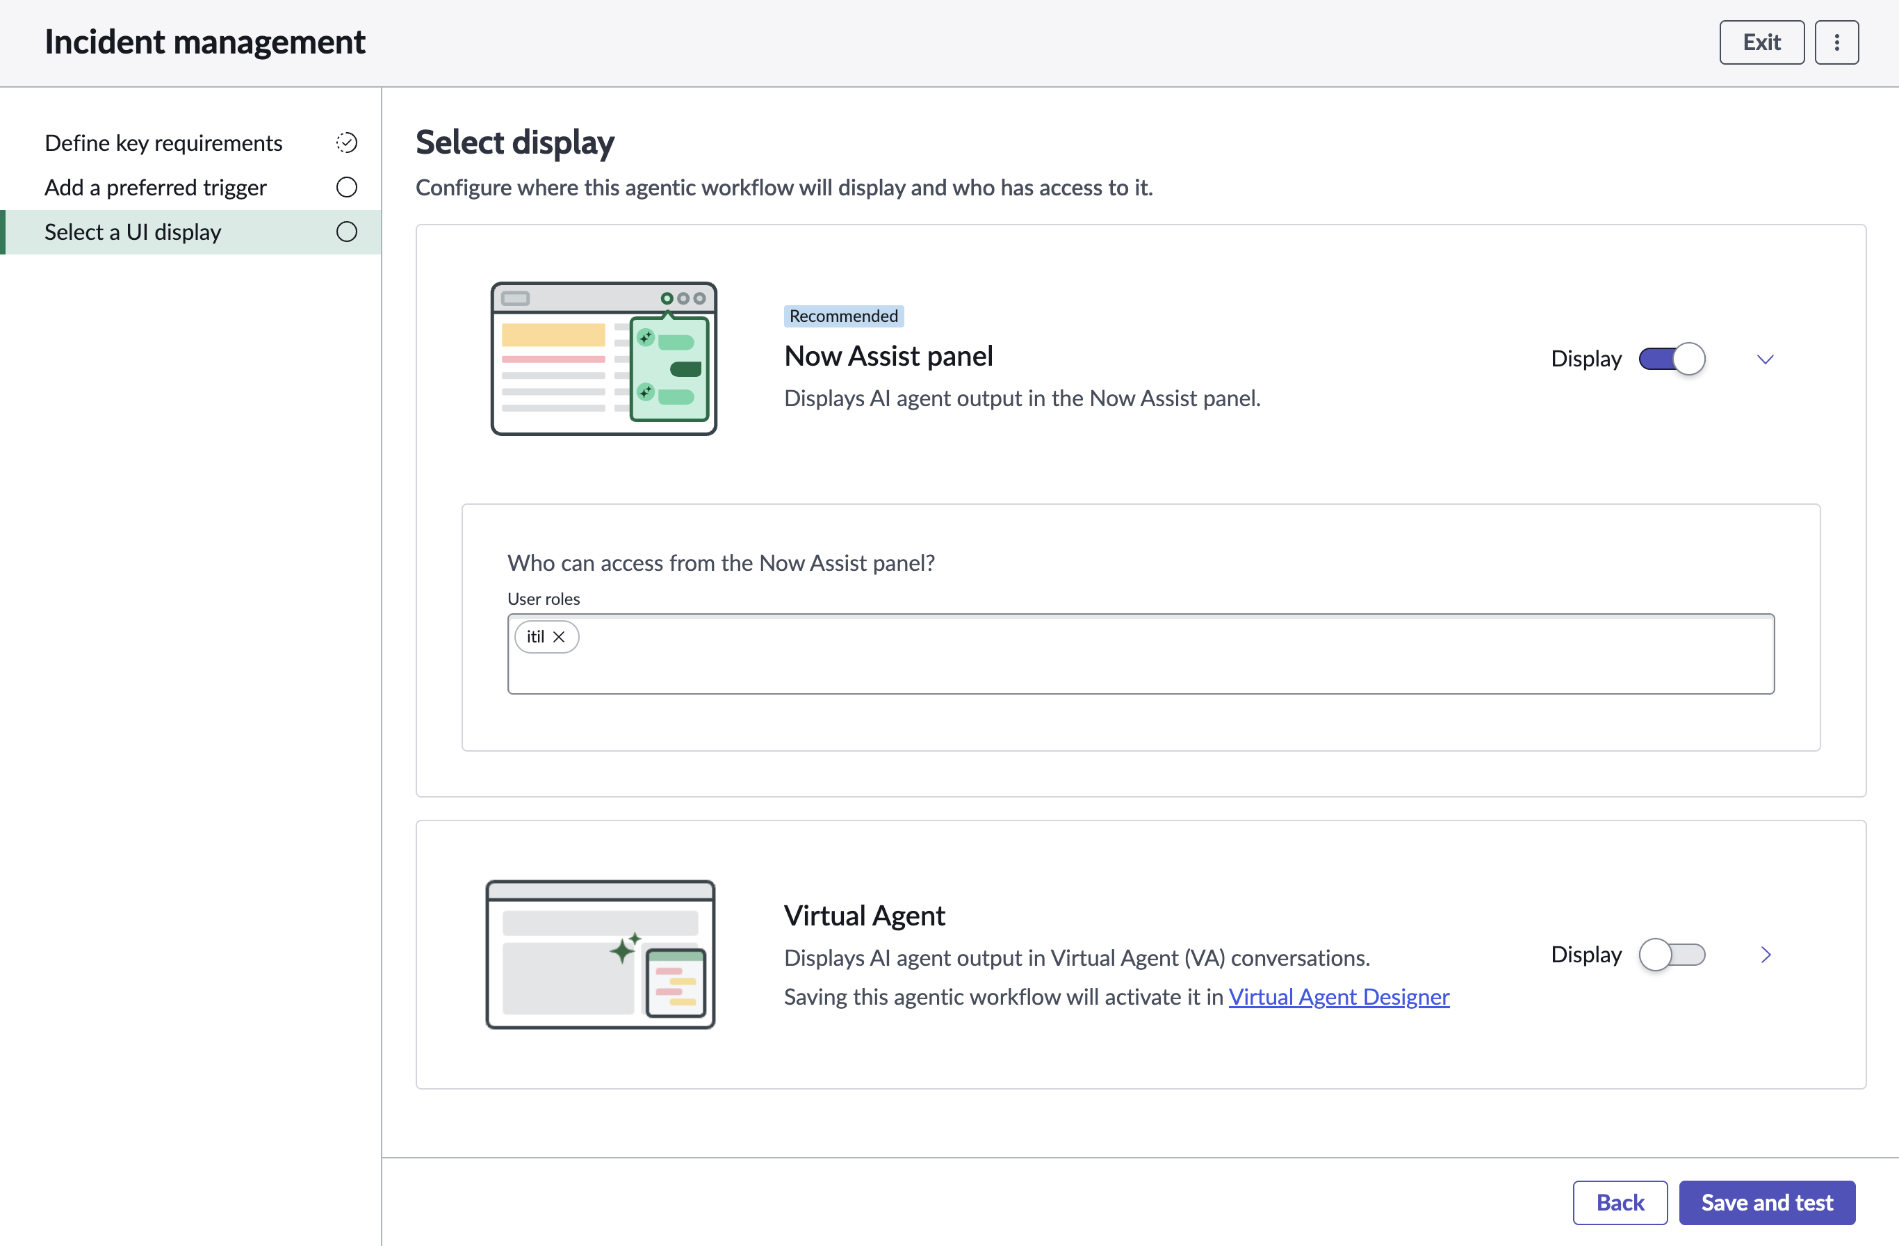Expand the Virtual Agent section chevron
The height and width of the screenshot is (1246, 1899).
pos(1765,955)
